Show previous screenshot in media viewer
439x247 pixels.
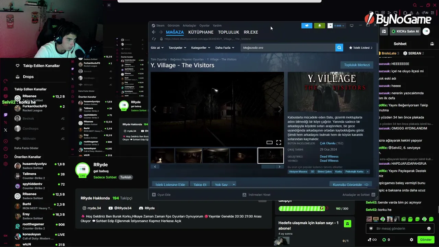point(154,109)
